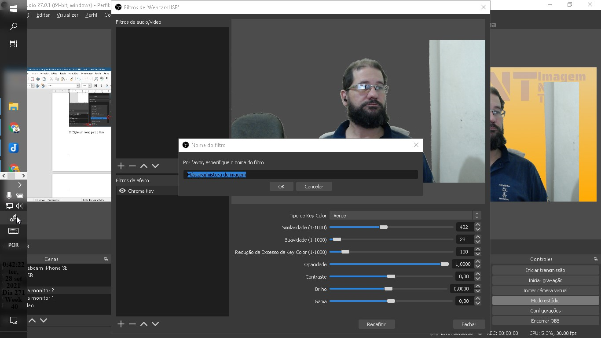The height and width of the screenshot is (338, 601).
Task: Confirm the filter name with OK
Action: click(281, 186)
